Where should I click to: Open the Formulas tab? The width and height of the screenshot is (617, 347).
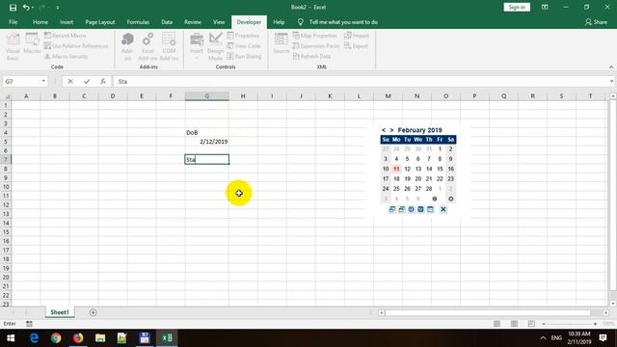(x=138, y=22)
